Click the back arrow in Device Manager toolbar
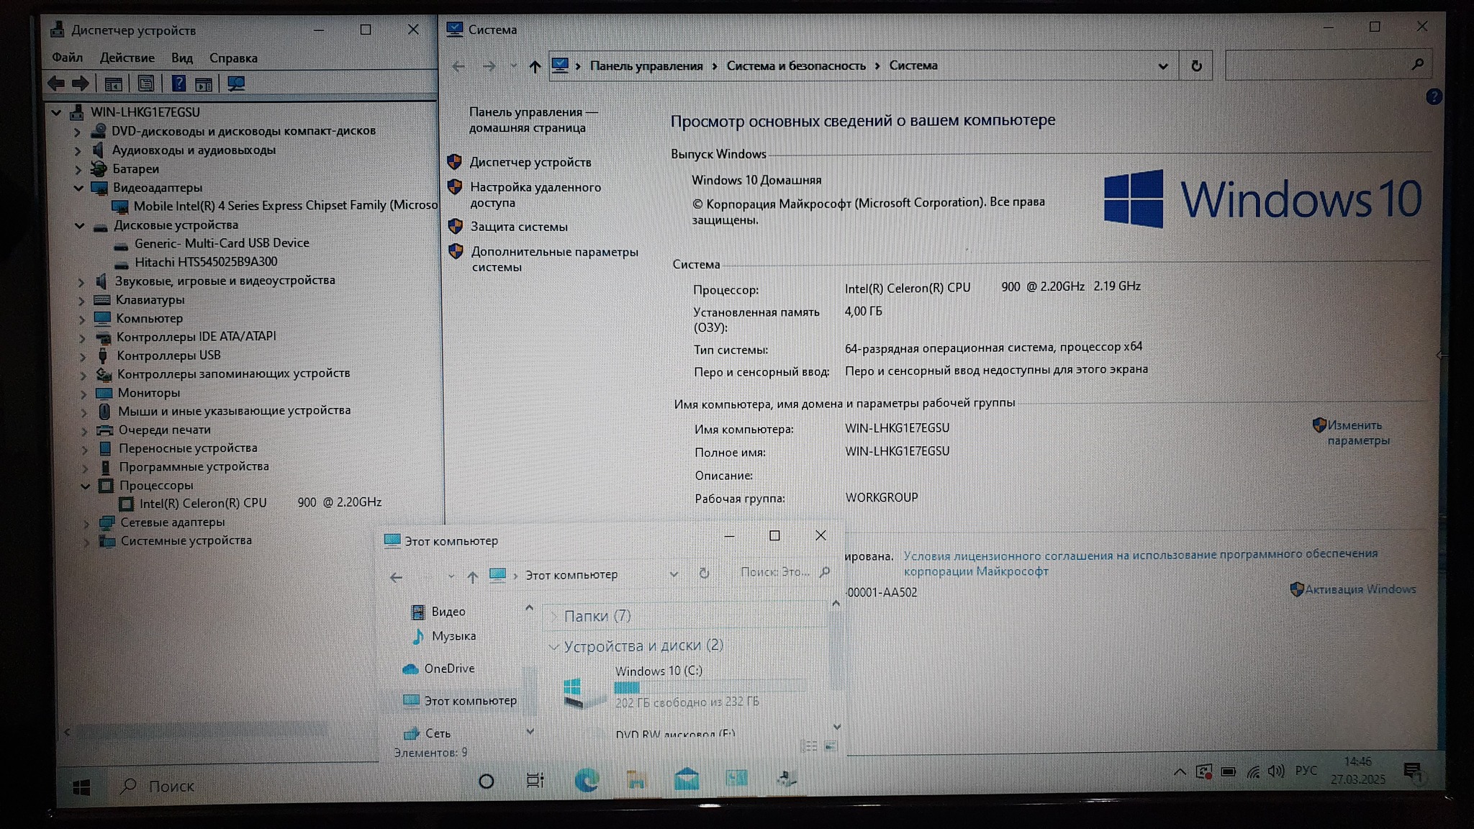This screenshot has height=829, width=1474. coord(56,83)
